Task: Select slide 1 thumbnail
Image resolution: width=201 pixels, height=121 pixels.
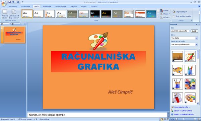Action: coord(14,35)
